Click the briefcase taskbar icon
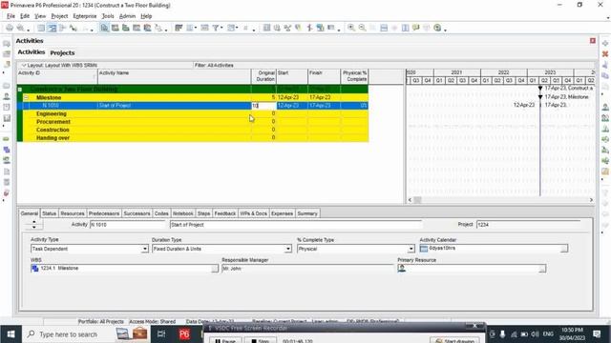This screenshot has width=611, height=343. click(139, 334)
